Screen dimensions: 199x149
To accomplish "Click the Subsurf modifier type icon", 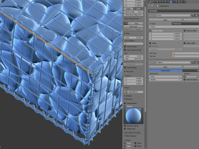I will pos(154,62).
